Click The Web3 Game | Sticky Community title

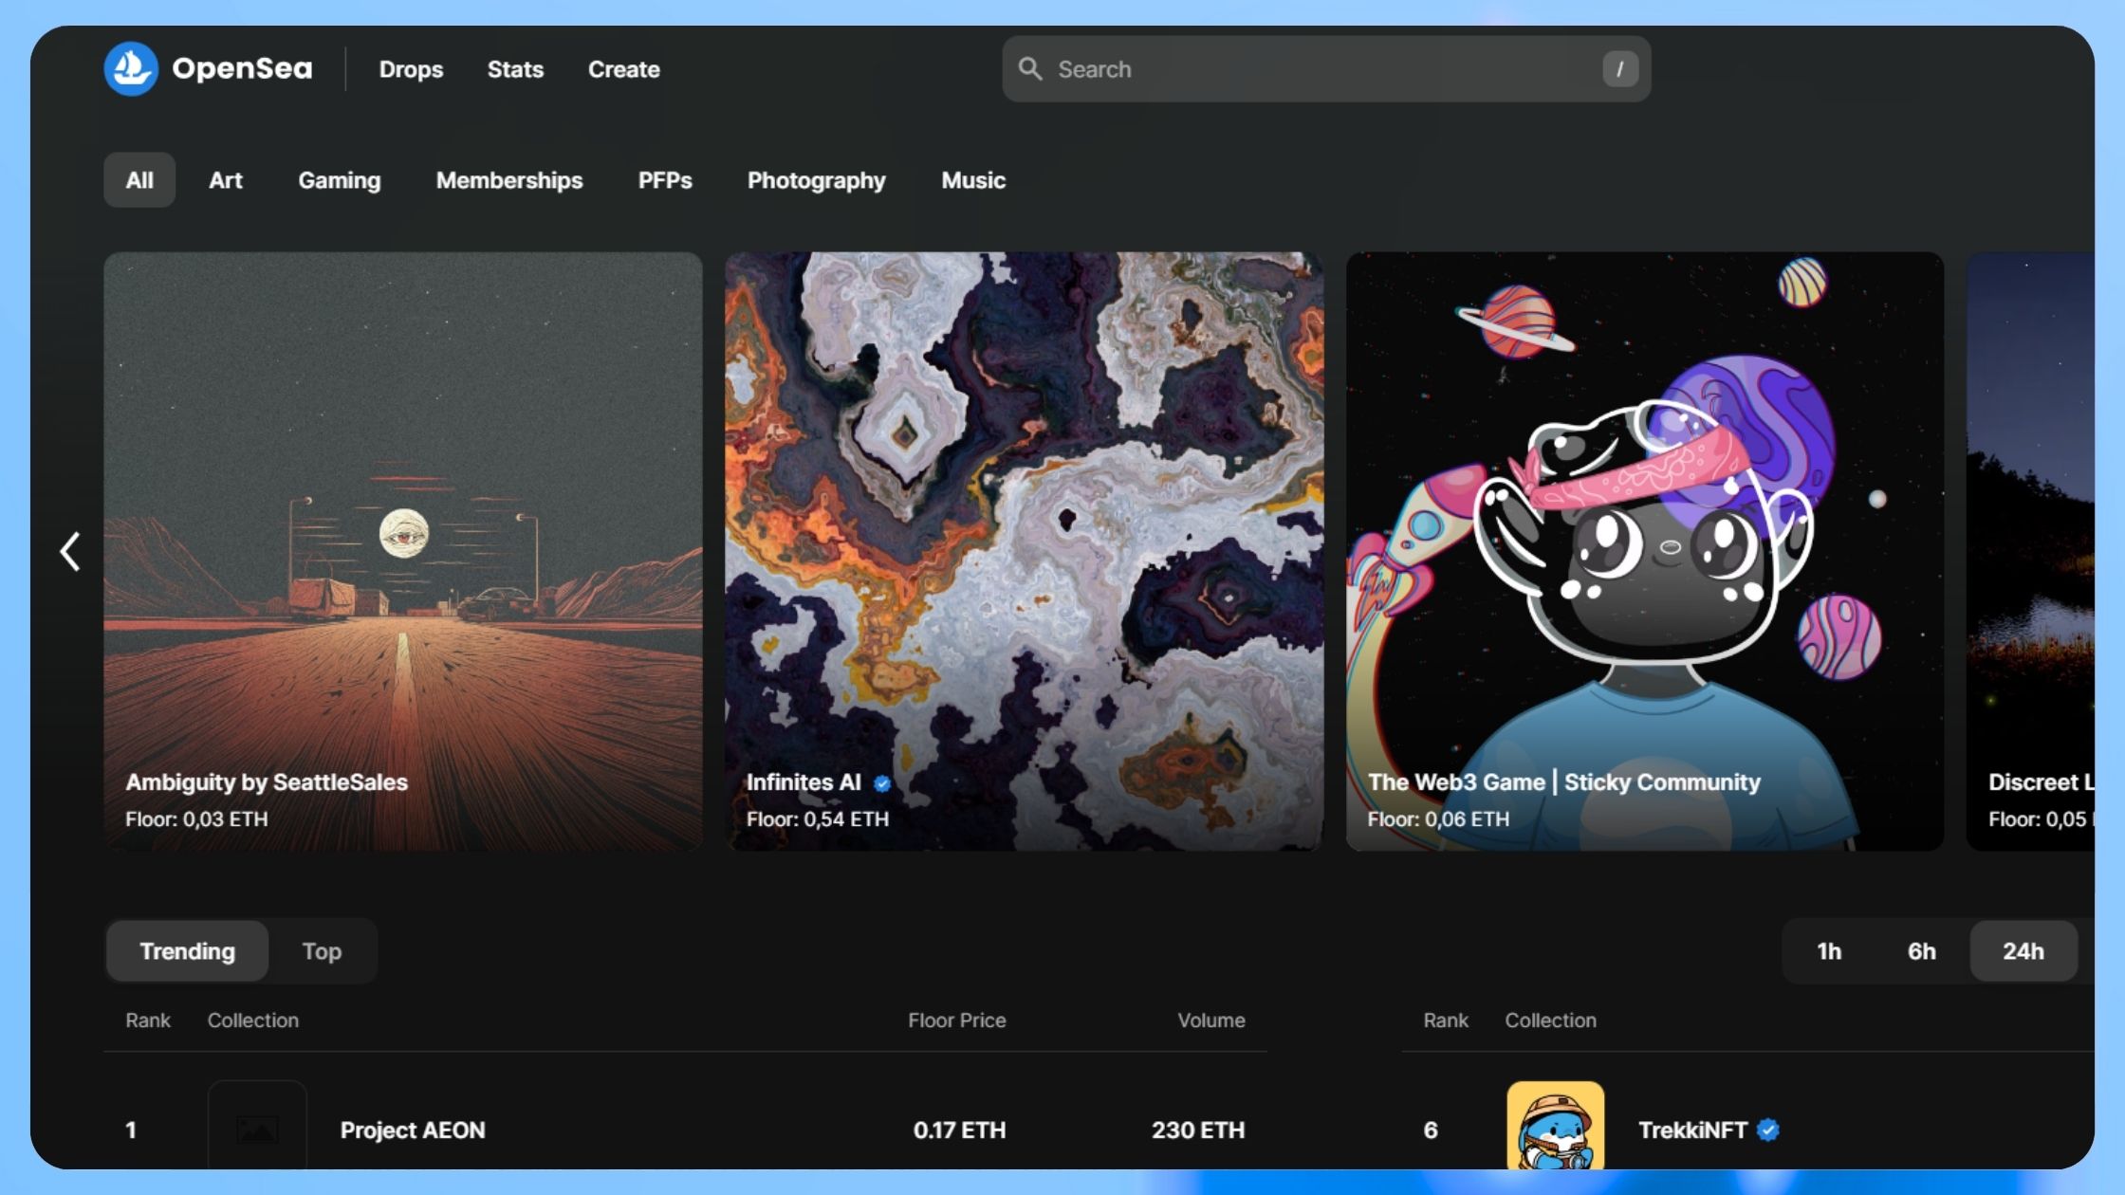pos(1563,782)
